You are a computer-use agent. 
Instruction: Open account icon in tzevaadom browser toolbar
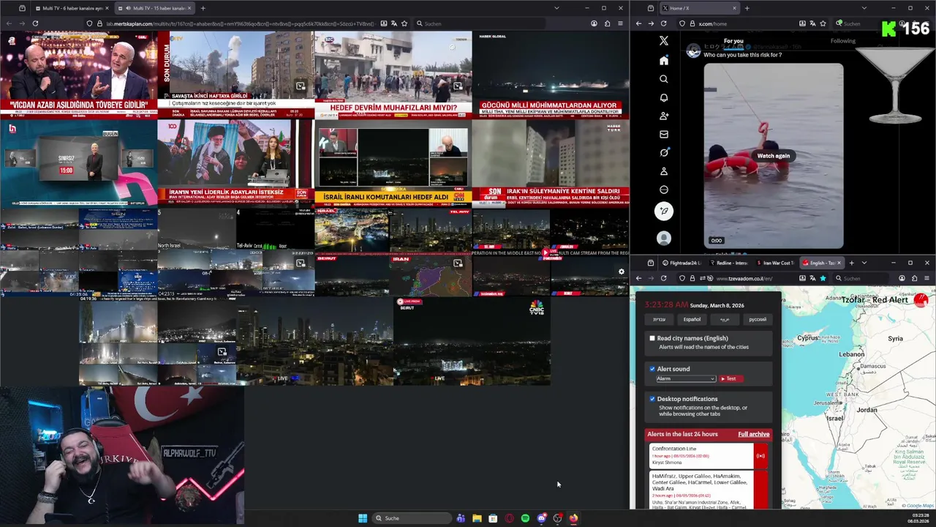point(902,278)
